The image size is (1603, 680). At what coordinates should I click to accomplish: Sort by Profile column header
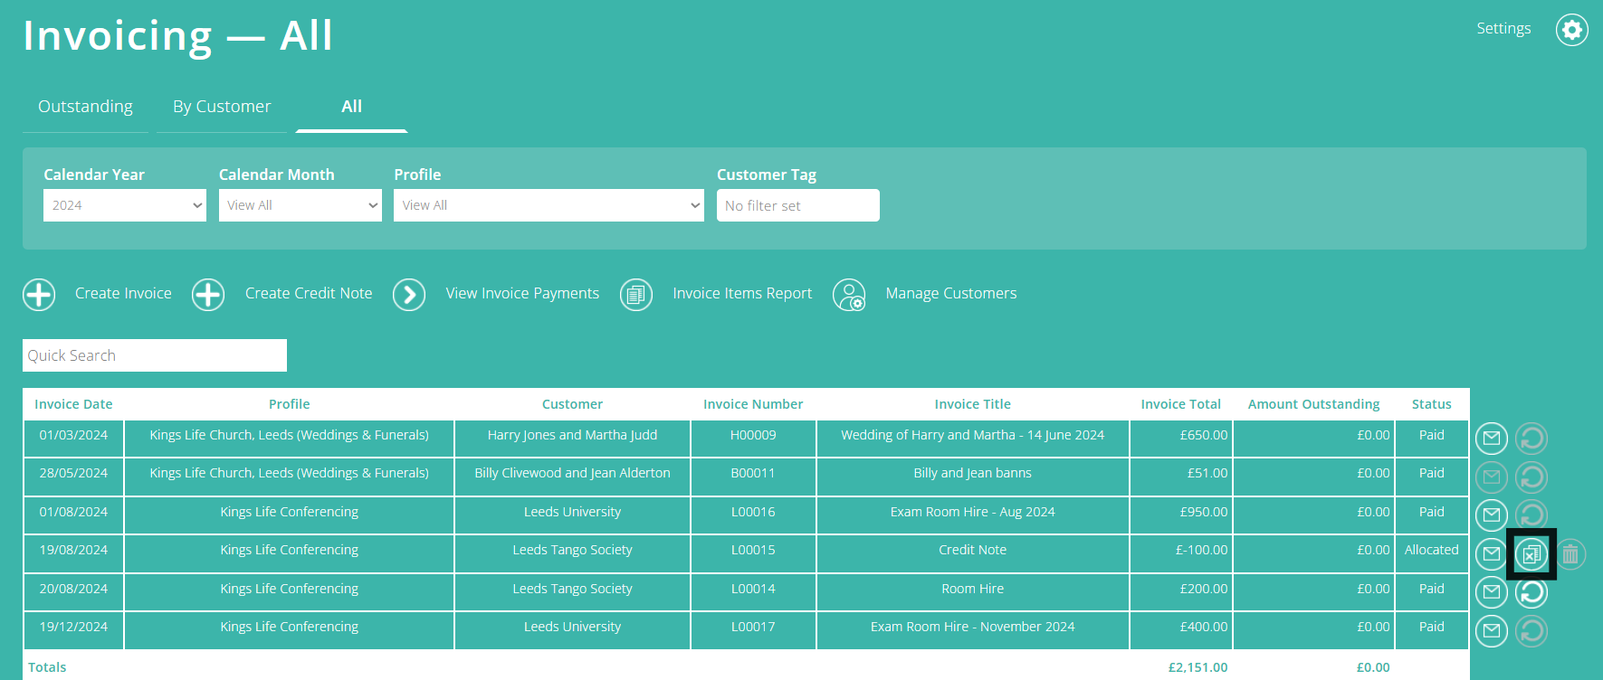290,404
